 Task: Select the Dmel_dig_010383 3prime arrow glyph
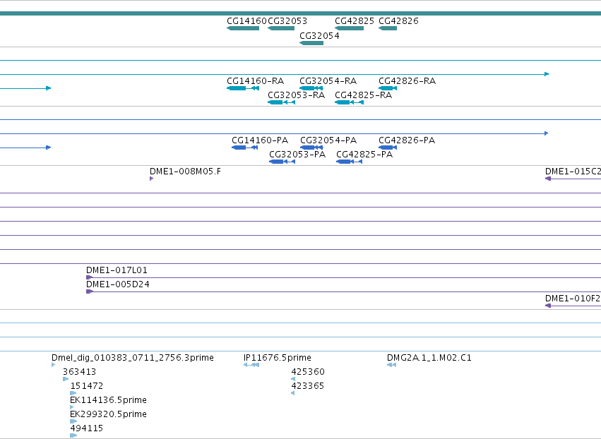coord(53,365)
